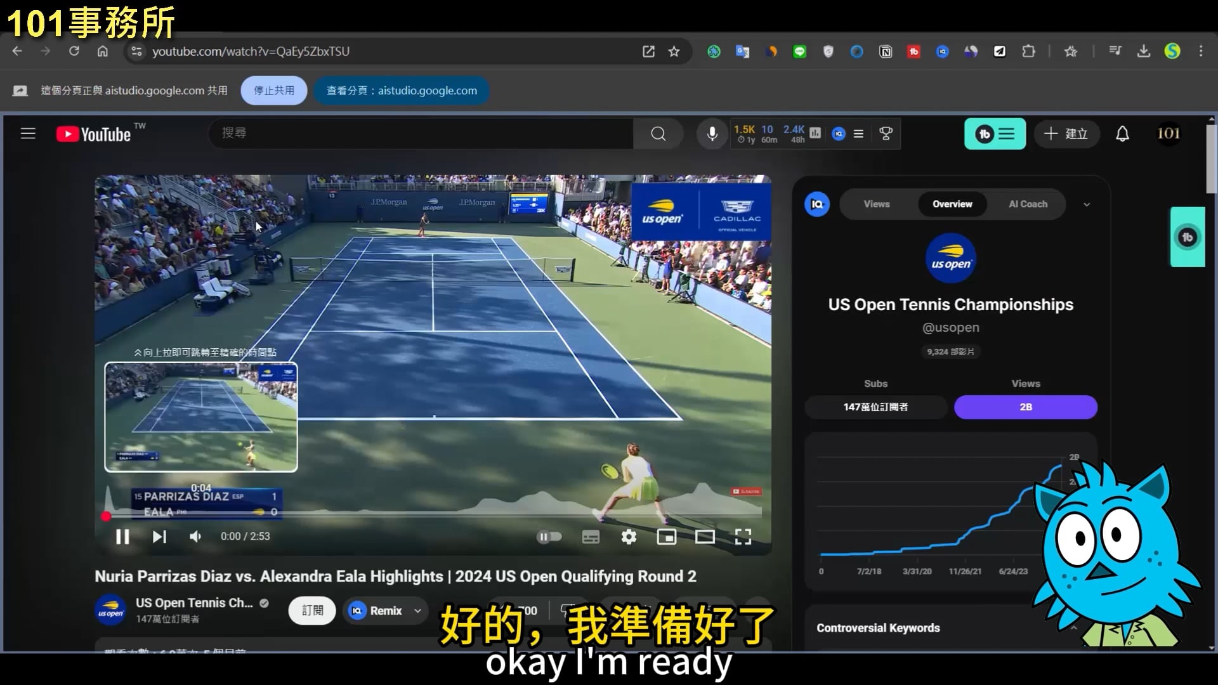
Task: Skip to next video
Action: pyautogui.click(x=159, y=537)
